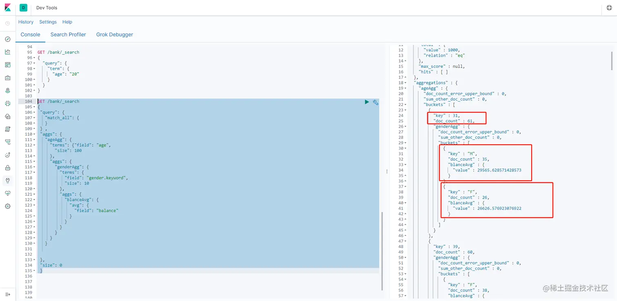The width and height of the screenshot is (617, 301).
Task: Open SIEM from the sidebar
Action: point(7,168)
